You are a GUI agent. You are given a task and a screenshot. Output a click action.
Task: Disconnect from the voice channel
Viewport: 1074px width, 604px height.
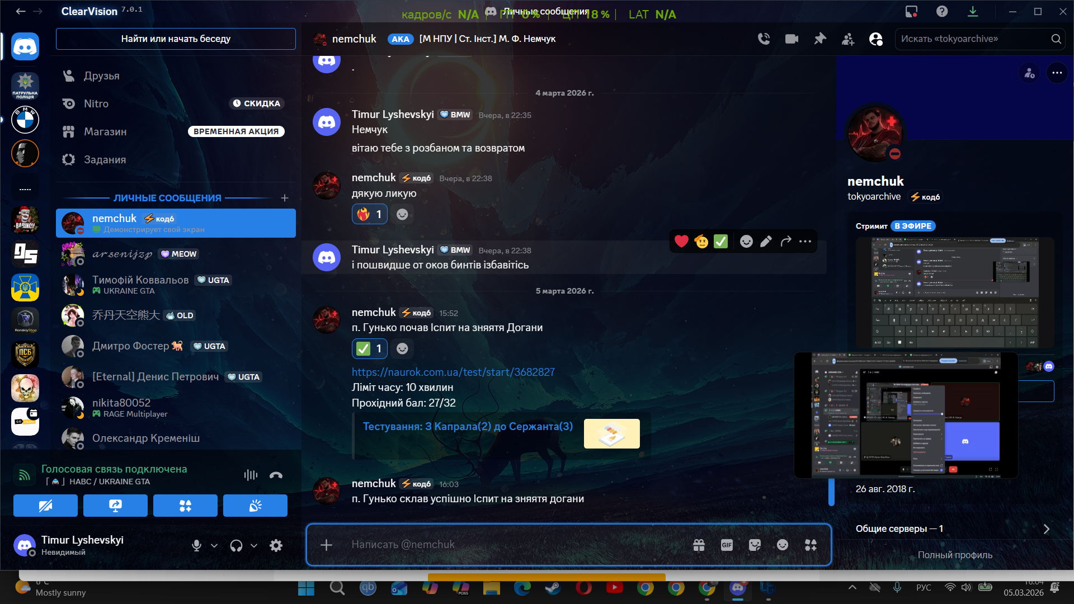coord(276,475)
